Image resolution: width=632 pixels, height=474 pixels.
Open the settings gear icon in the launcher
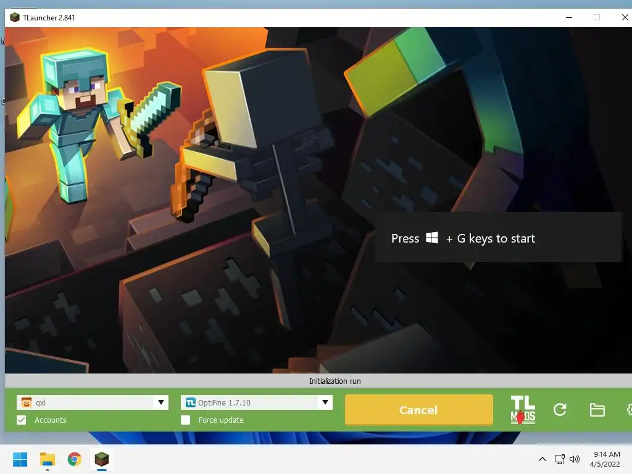click(x=629, y=410)
